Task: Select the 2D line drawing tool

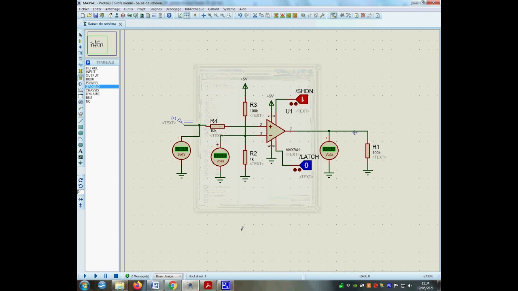Action: coord(81,121)
